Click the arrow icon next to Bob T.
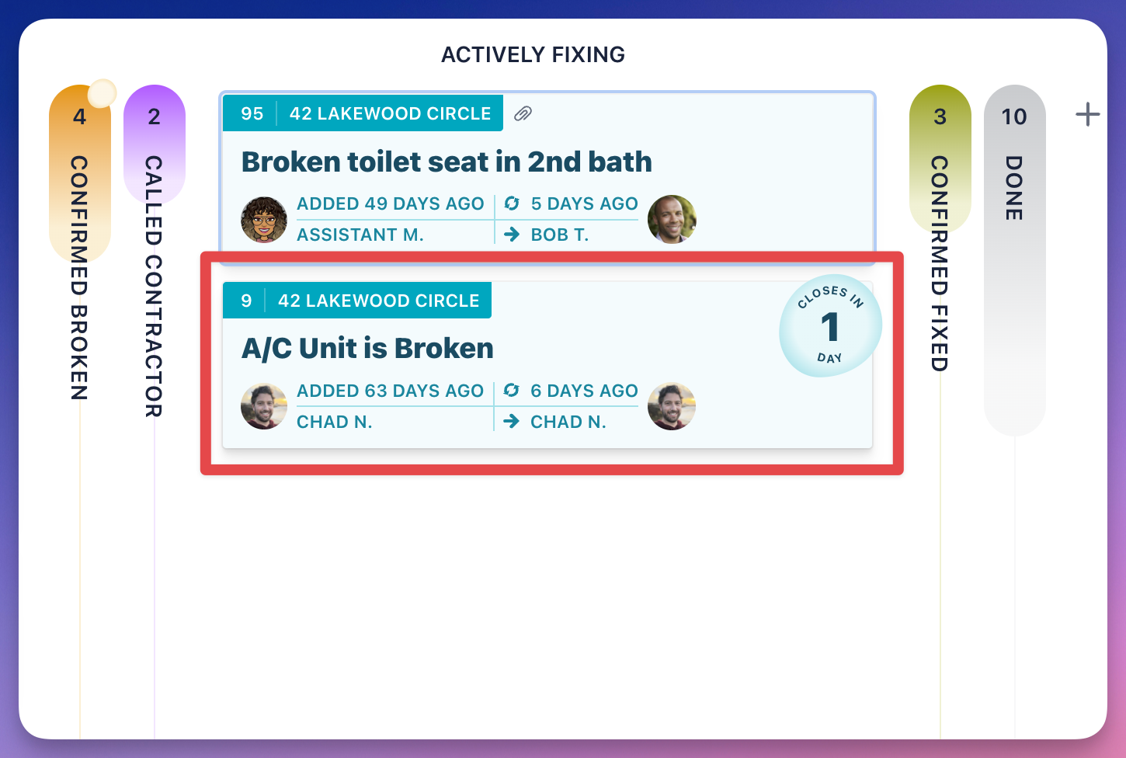 pos(512,235)
